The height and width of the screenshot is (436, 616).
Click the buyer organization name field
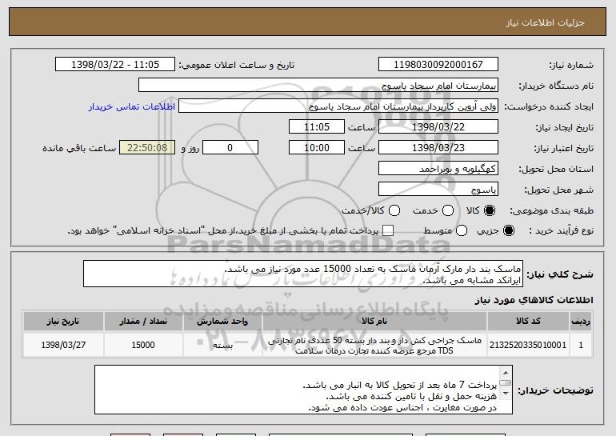coord(318,86)
